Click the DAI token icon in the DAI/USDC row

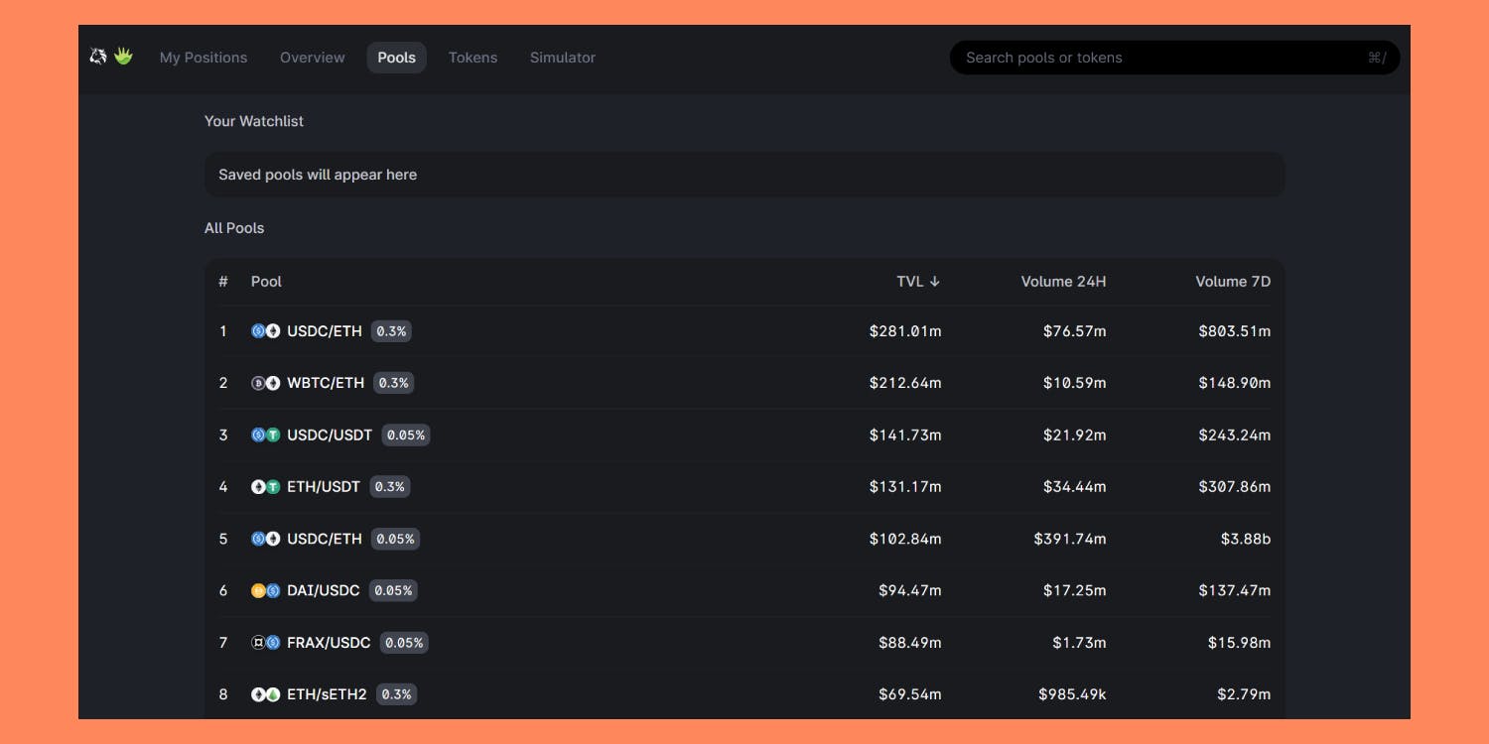[256, 590]
